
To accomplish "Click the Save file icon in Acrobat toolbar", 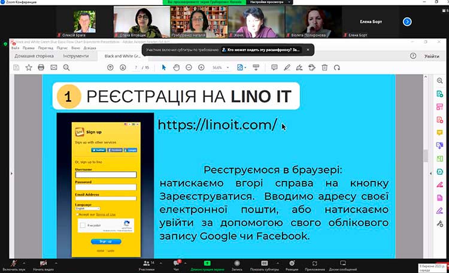I will coord(16,68).
